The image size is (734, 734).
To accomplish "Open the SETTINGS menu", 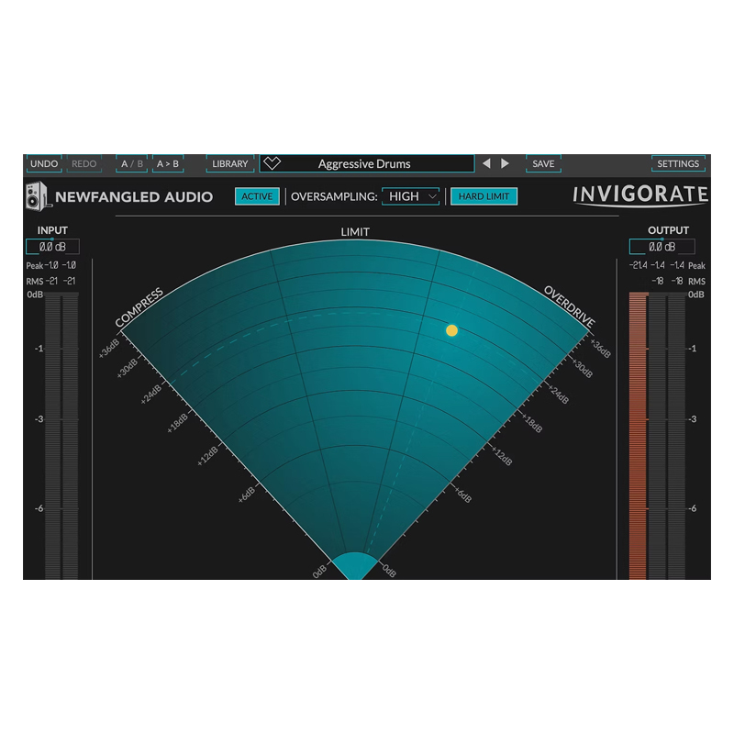I will 678,164.
